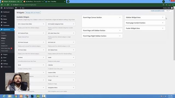Select Appearance in the admin sidebar
This screenshot has height=98, width=175.
point(7,30)
